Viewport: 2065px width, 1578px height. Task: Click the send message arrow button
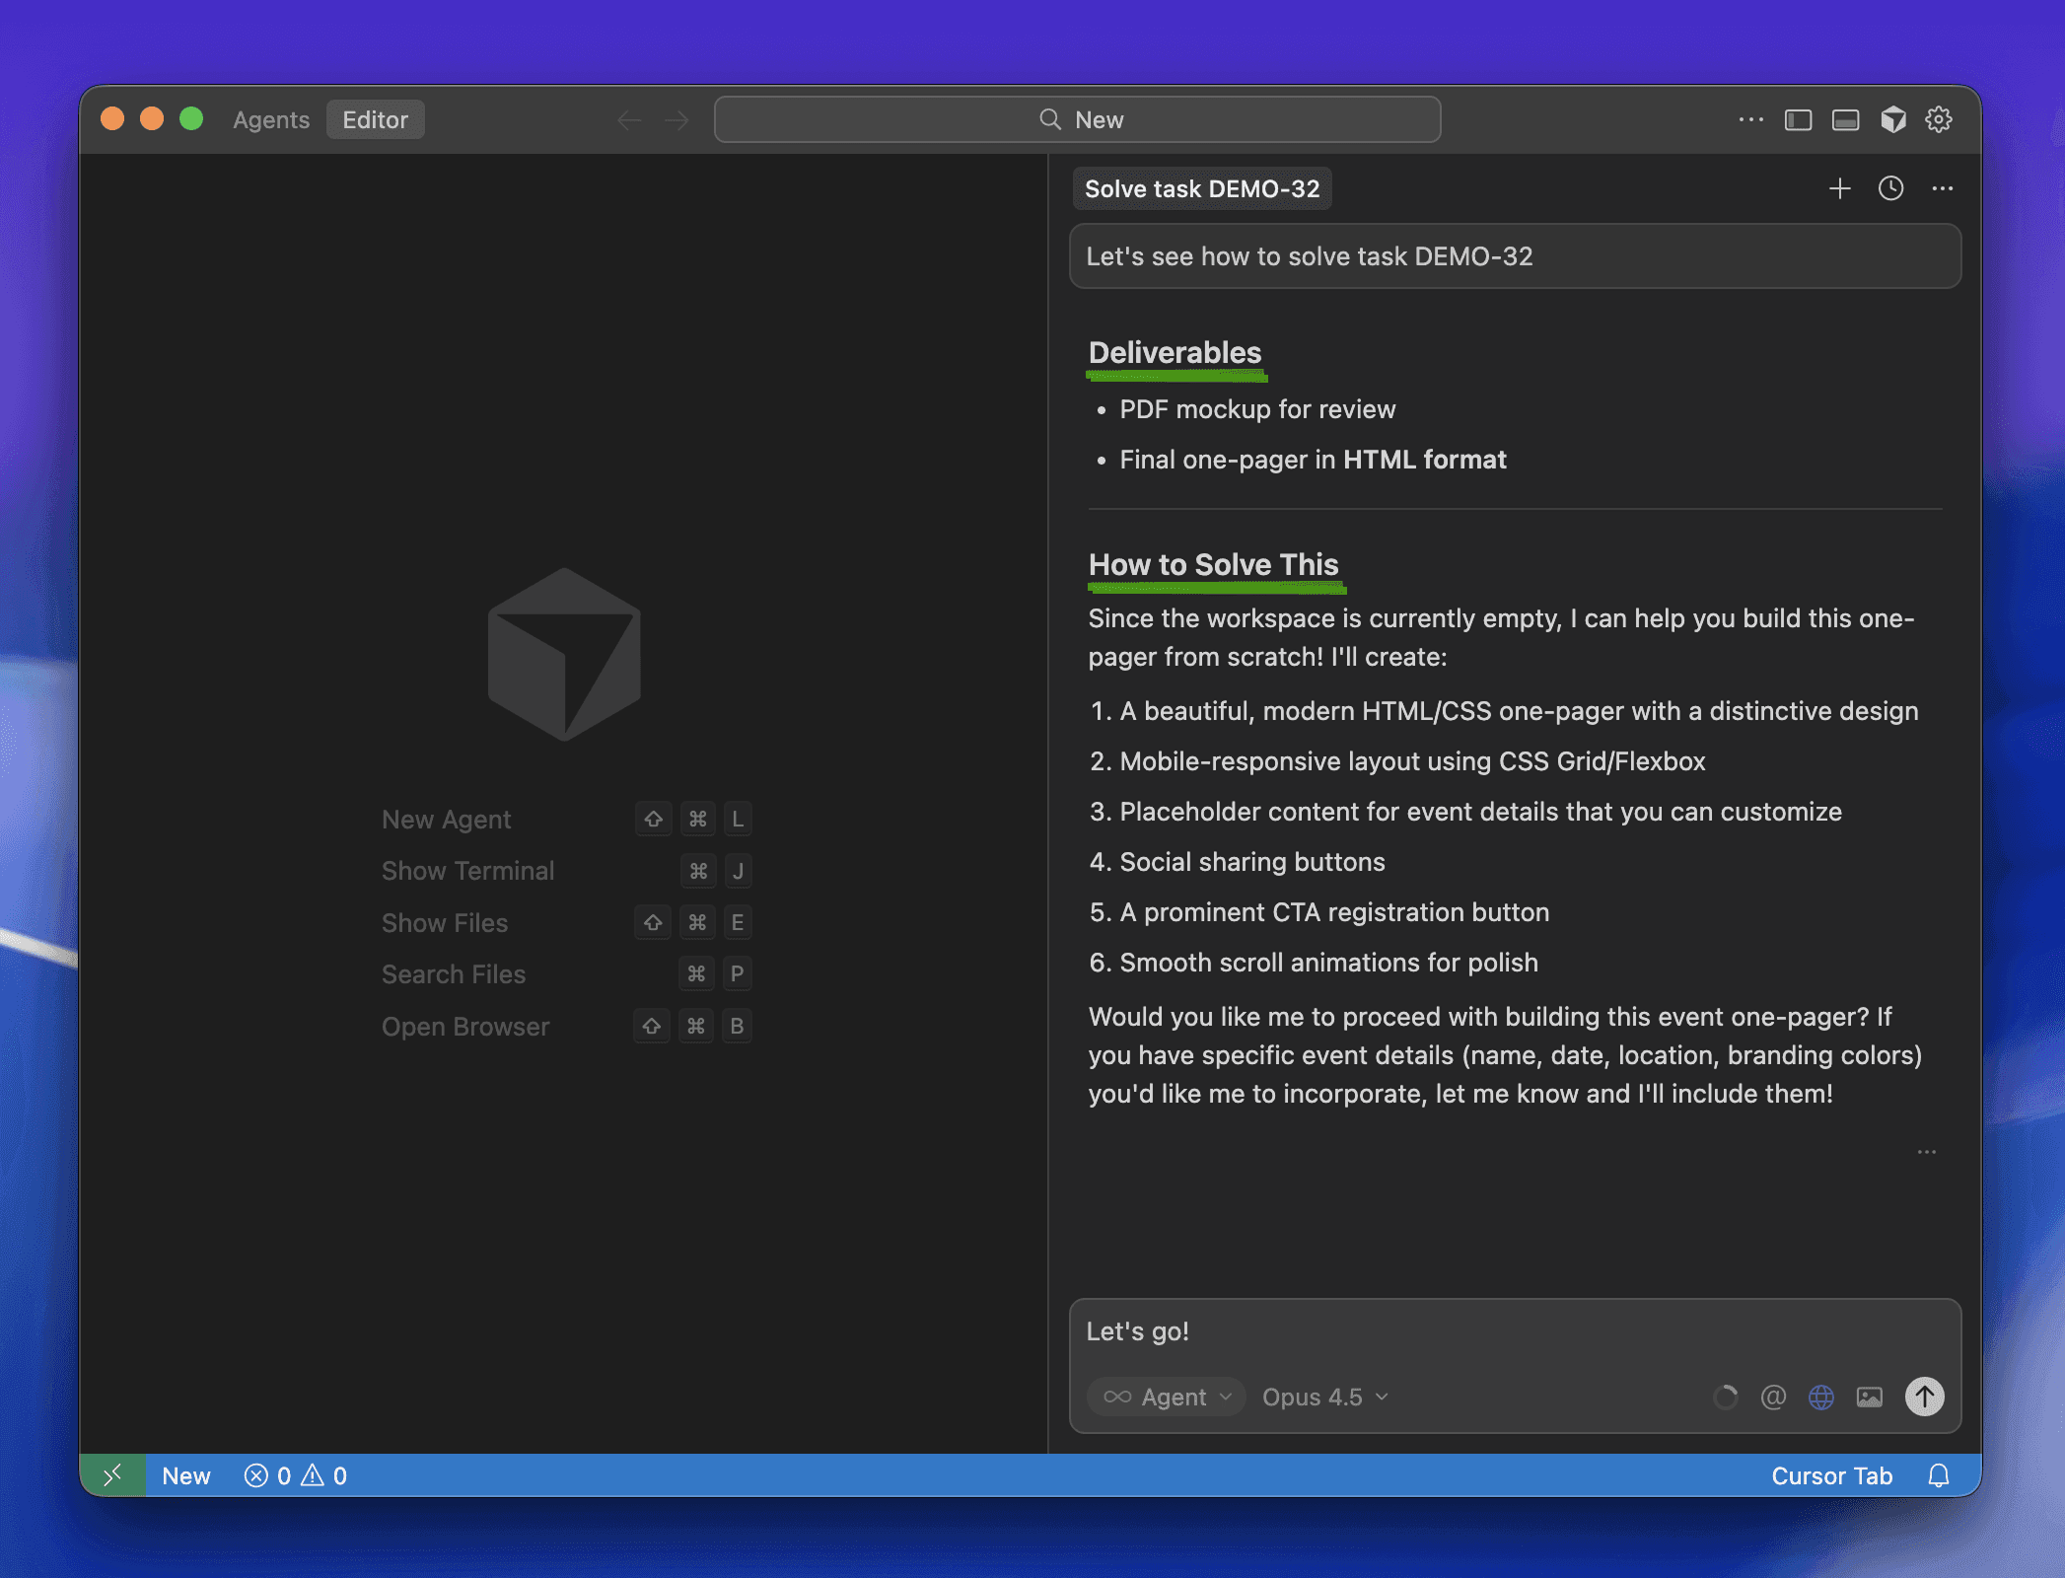(1924, 1397)
